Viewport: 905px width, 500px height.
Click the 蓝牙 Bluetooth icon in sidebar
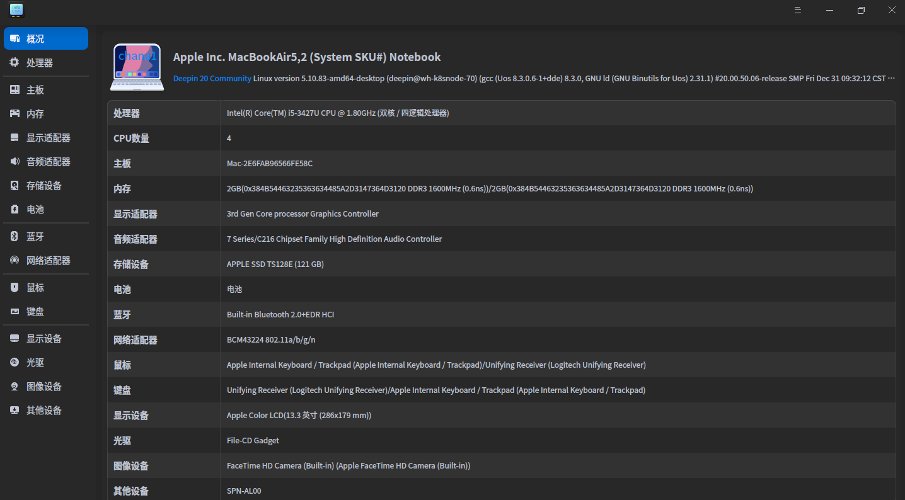(15, 237)
